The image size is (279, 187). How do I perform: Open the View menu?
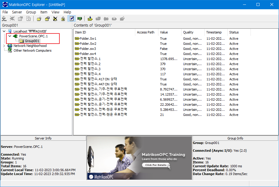(x=55, y=12)
